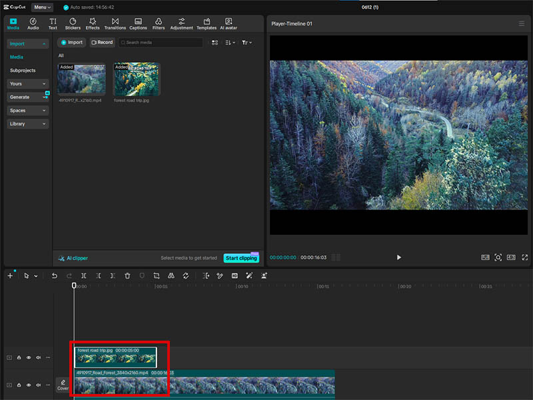Open the player aspect ratio control
Image resolution: width=533 pixels, height=400 pixels.
(511, 257)
